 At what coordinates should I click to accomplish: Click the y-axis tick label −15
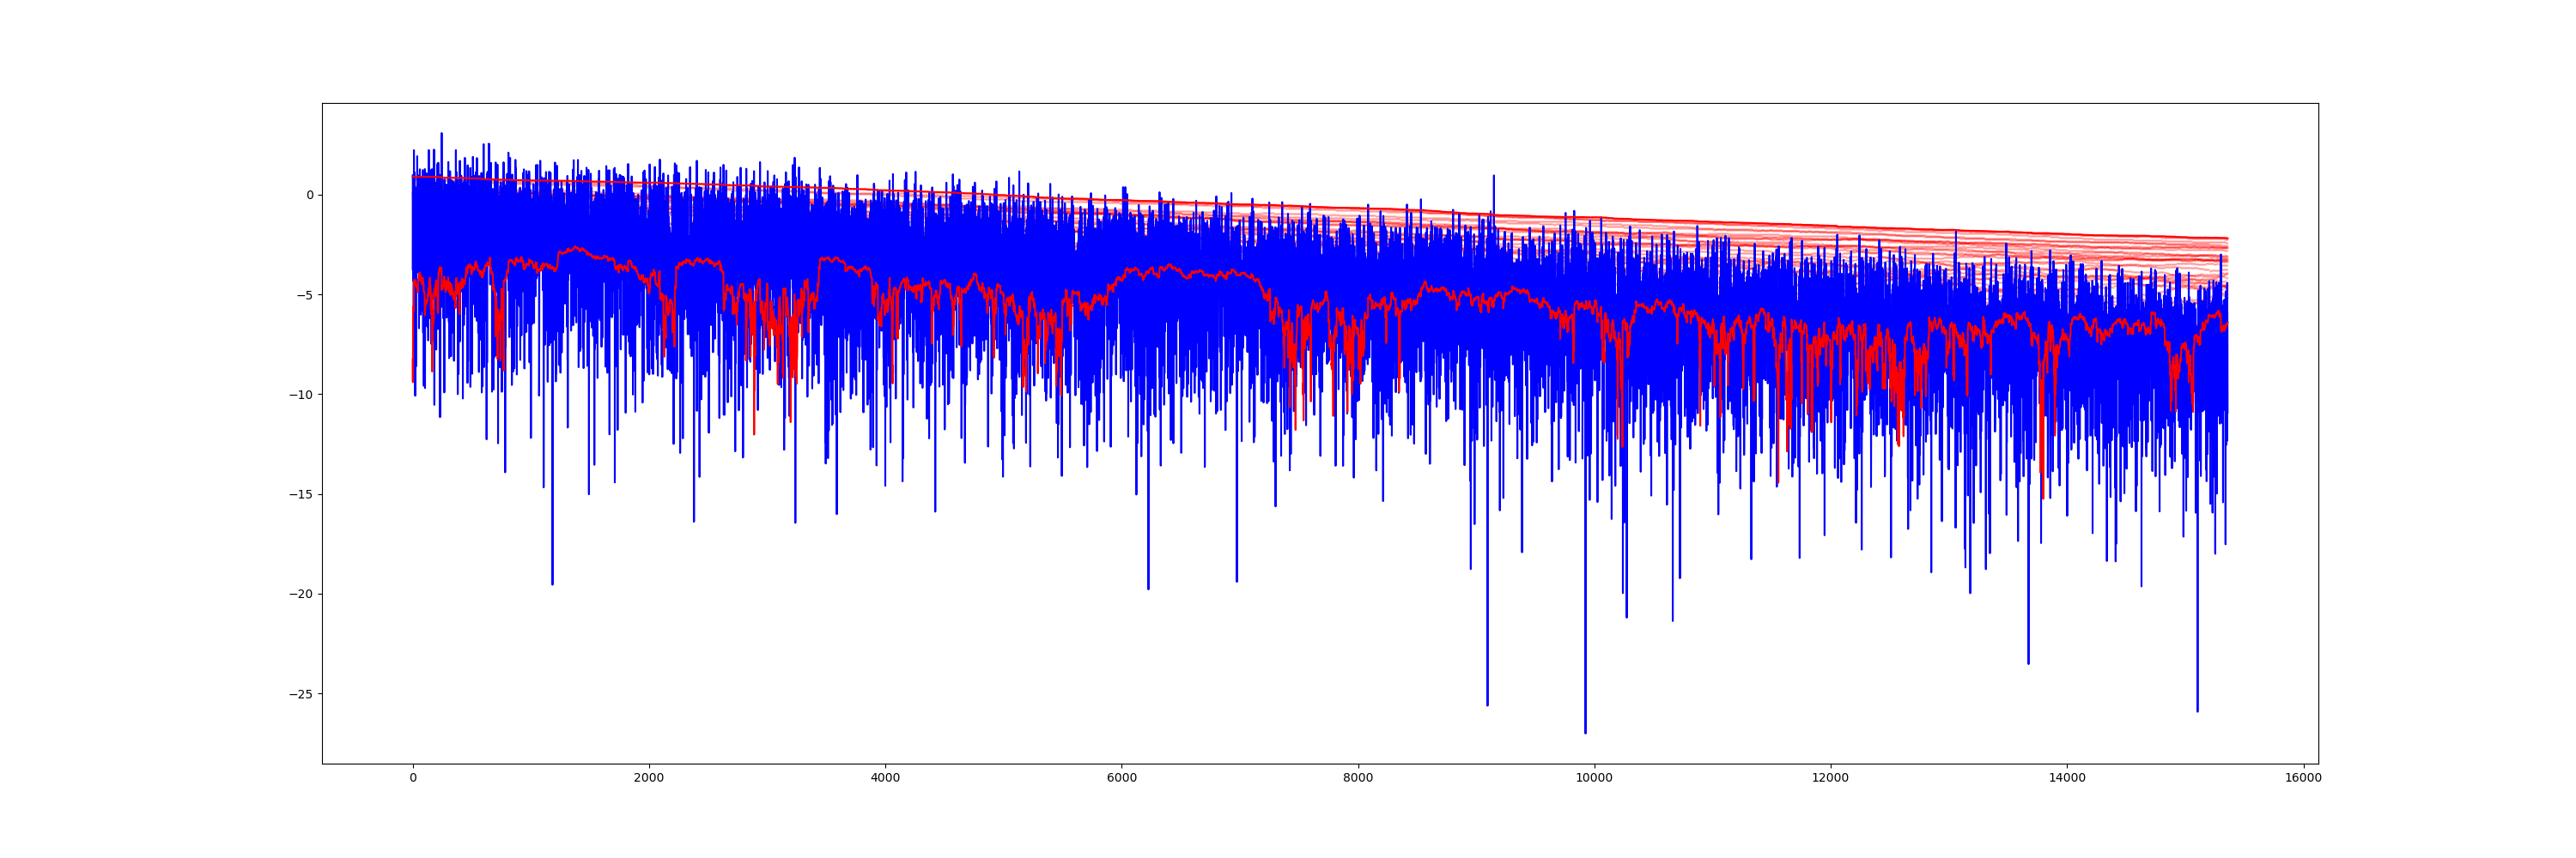coord(301,494)
